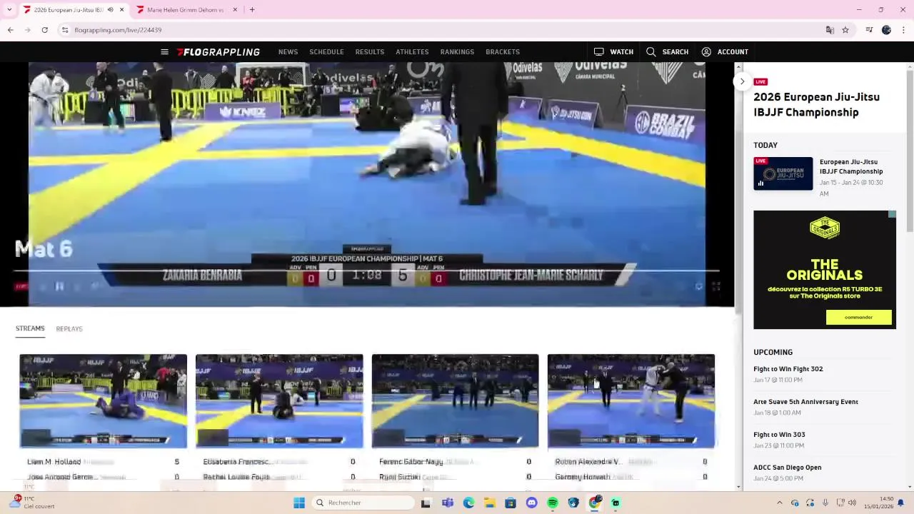Open Microsoft Edge from the taskbar
Viewport: 914px width, 514px height.
(468, 503)
